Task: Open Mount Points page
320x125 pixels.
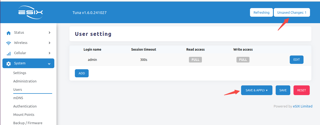Action: point(24,115)
